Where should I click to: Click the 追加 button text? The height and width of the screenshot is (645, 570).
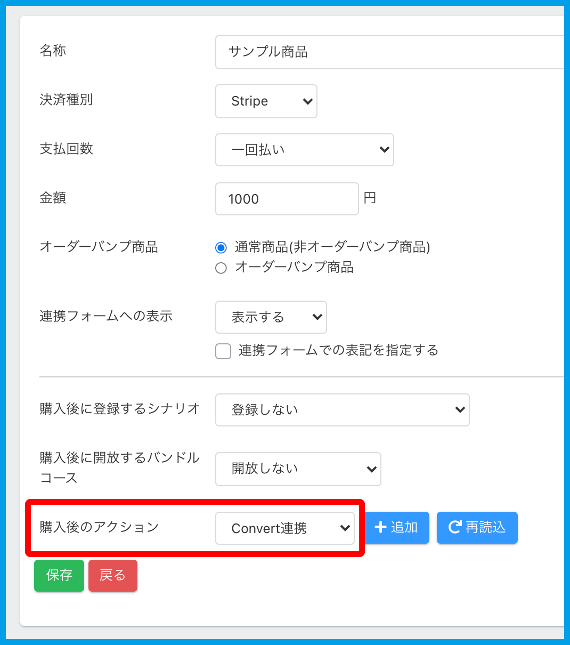[x=404, y=528]
